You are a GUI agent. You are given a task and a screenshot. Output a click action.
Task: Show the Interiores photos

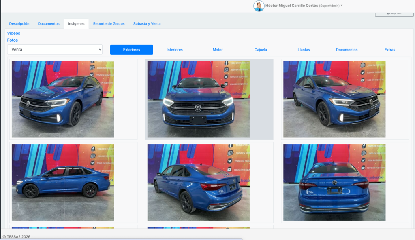[x=175, y=50]
